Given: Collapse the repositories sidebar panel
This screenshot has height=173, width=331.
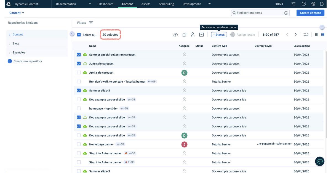Looking at the screenshot, I should [72, 34].
